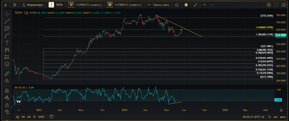Take a chart snapshot with camera icon
This screenshot has height=121, width=289.
tap(284, 5)
